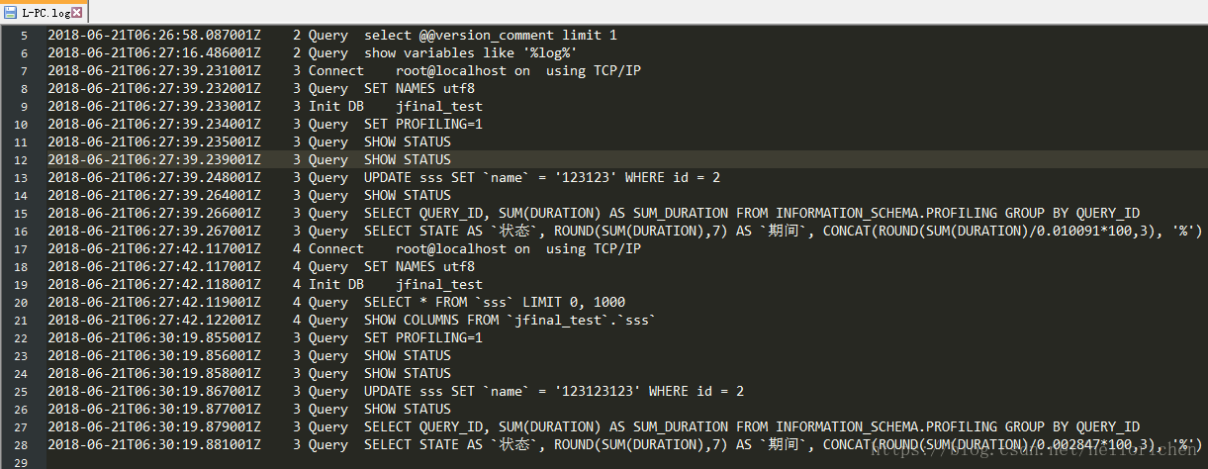Click 'SET PROFILING=1' on line 10
This screenshot has width=1208, height=469.
click(423, 124)
